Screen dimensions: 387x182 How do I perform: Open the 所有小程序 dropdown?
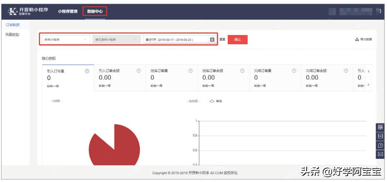pyautogui.click(x=66, y=40)
